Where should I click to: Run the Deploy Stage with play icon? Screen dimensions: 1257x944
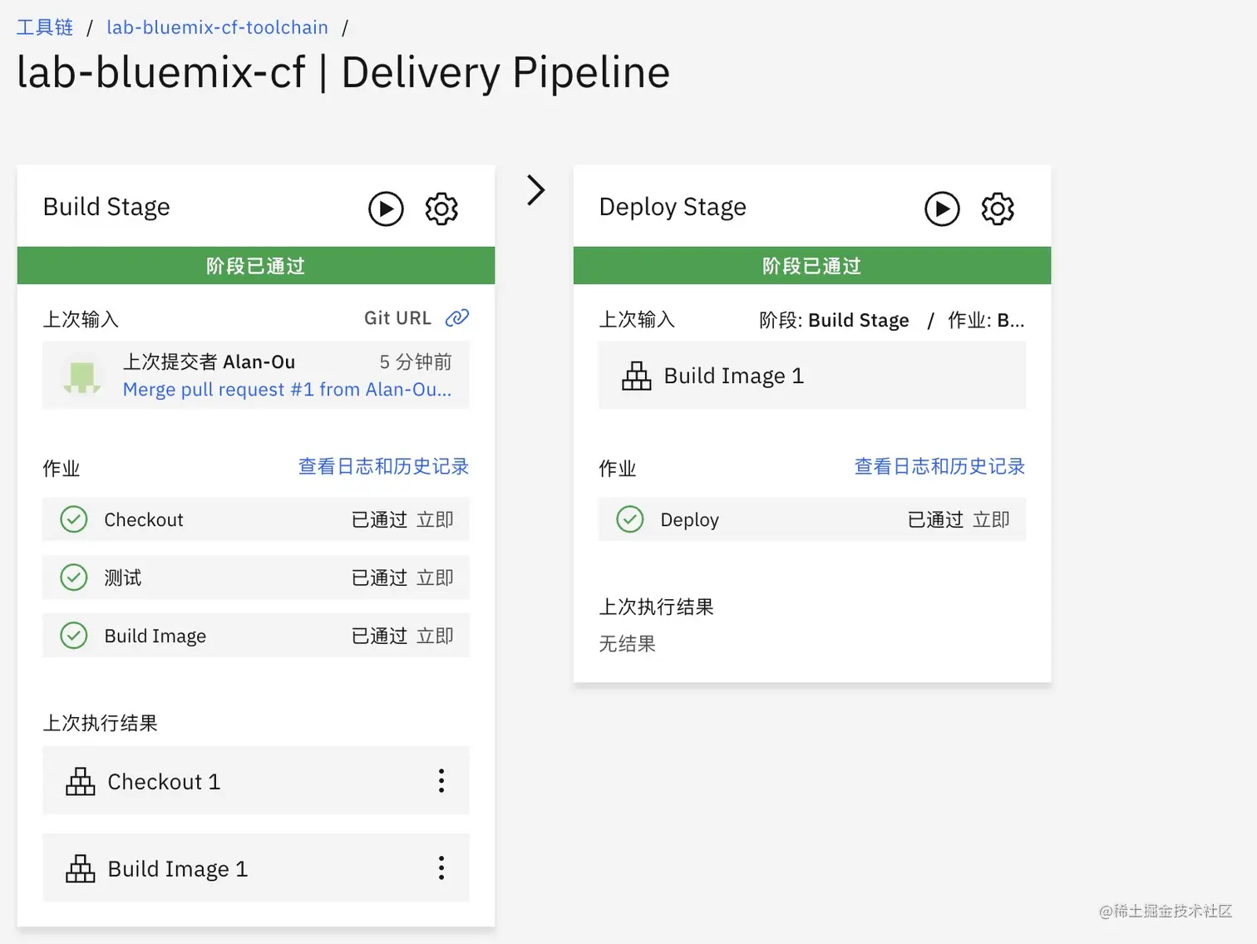[942, 209]
